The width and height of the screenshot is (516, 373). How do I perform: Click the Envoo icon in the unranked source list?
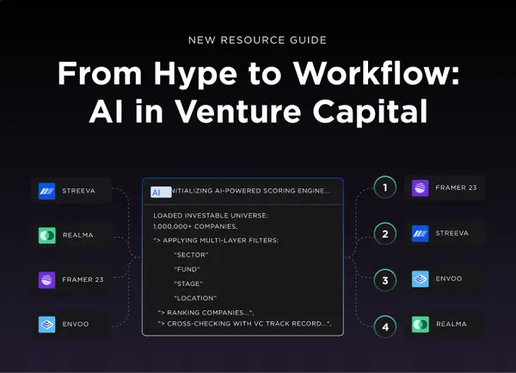click(x=46, y=324)
